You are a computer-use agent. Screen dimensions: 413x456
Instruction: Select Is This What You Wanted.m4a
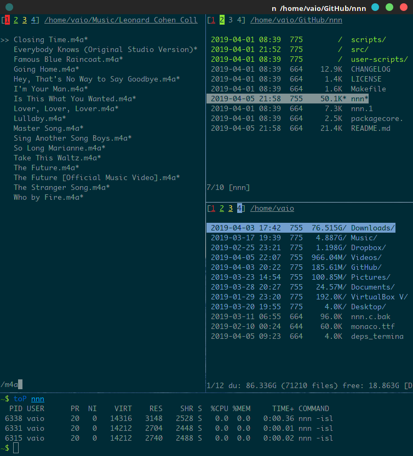(x=75, y=99)
